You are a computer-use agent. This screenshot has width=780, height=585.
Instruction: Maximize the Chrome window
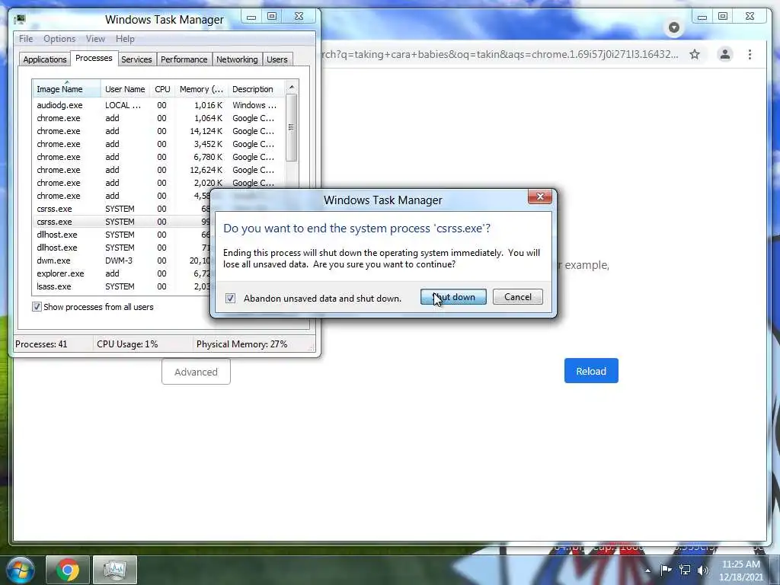[x=723, y=17]
